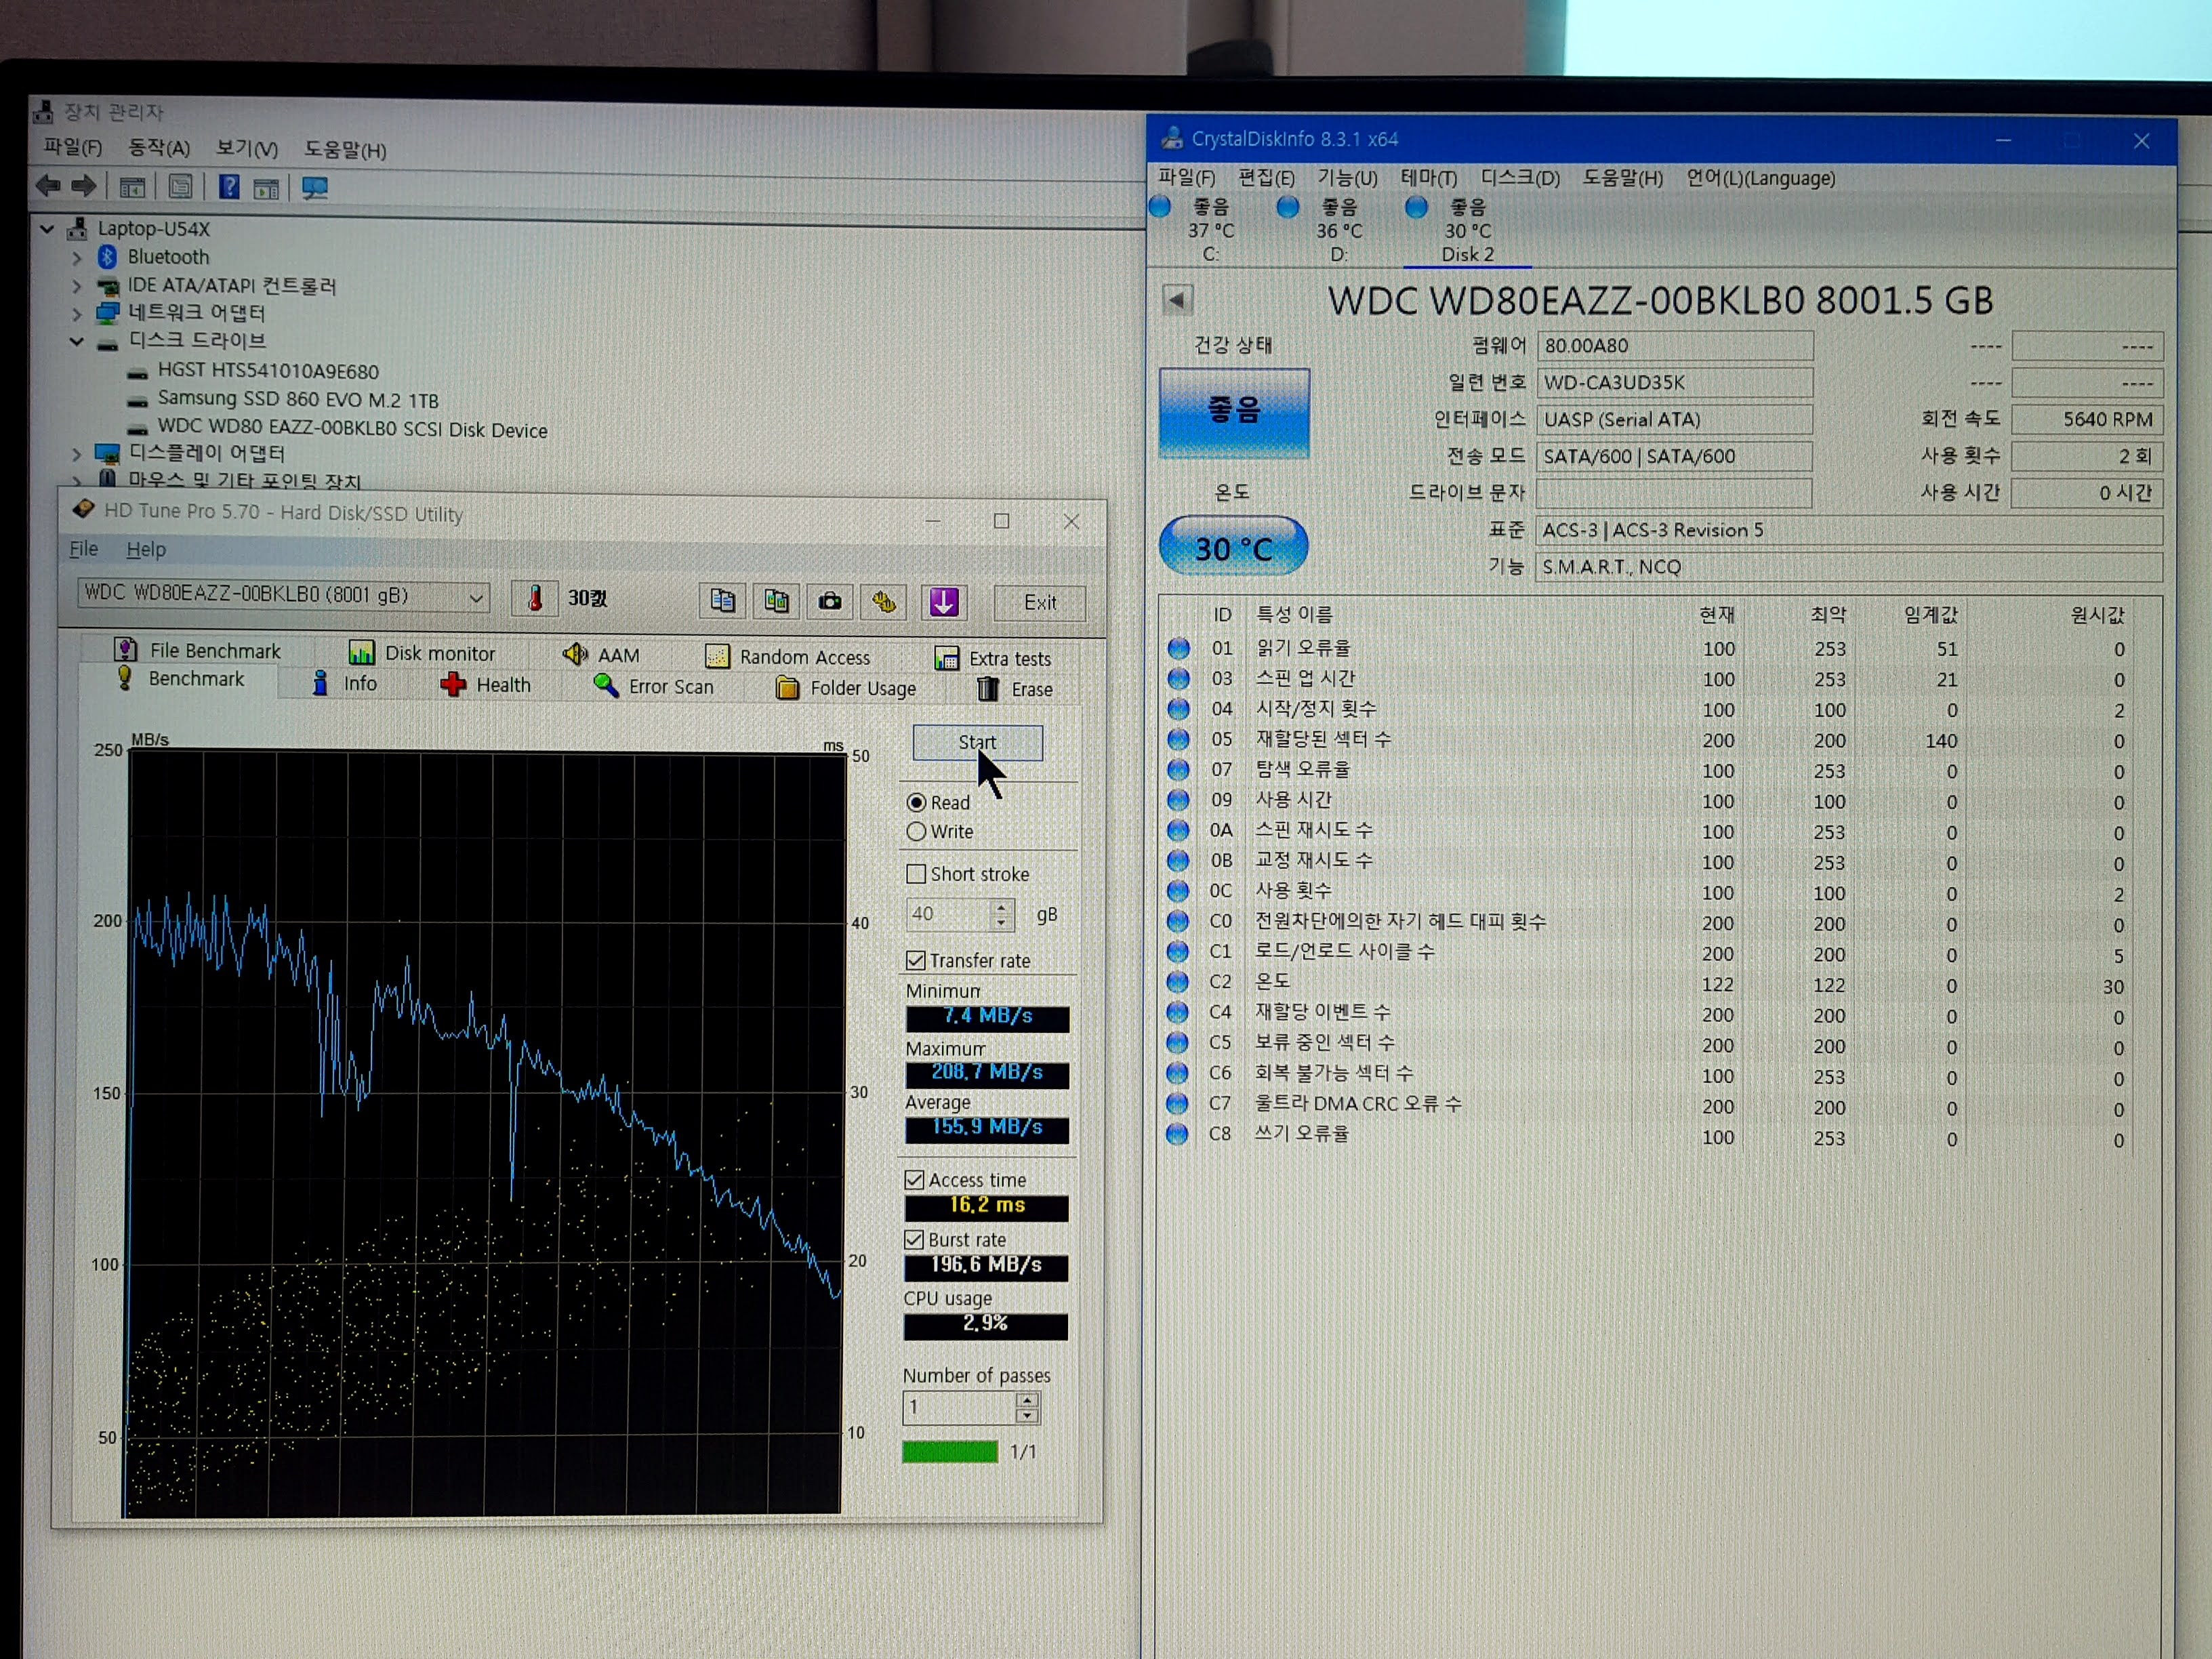Click the purple download arrow icon in HD Tune
Screen dimensions: 2212x1659
944,602
